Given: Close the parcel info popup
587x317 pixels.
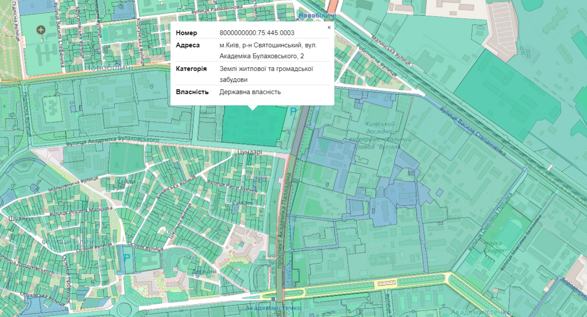Looking at the screenshot, I should pyautogui.click(x=329, y=27).
